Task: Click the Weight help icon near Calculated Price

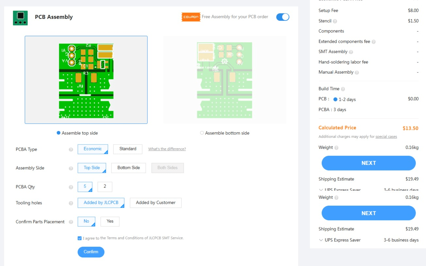Action: (336, 147)
